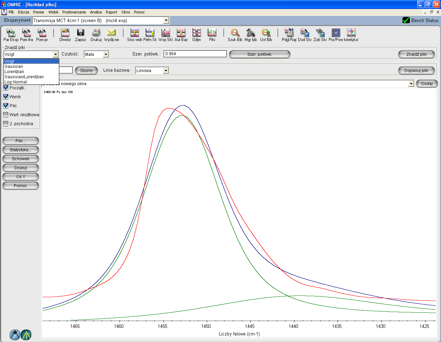Image resolution: width=441 pixels, height=342 pixels.
Task: Open the Analiza menu
Action: (x=96, y=12)
